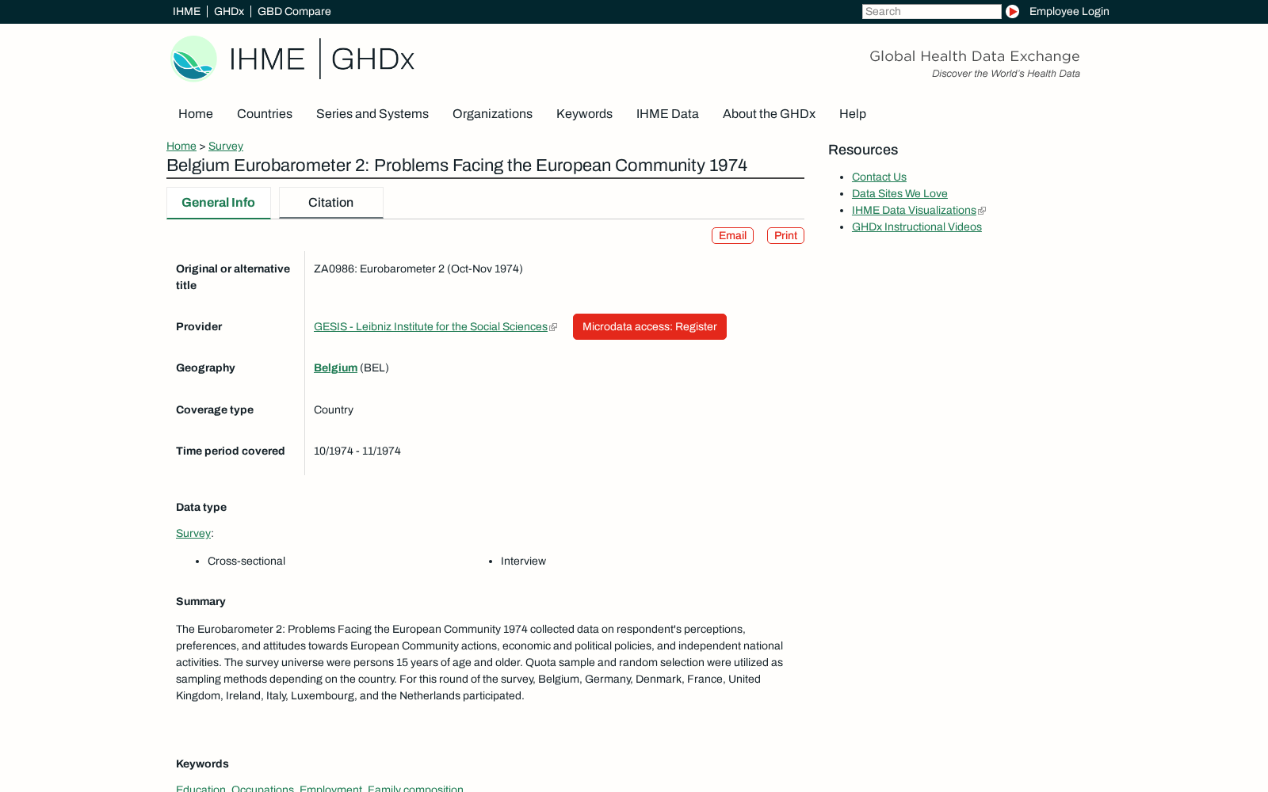1268x792 pixels.
Task: Click Microdata access: Register button
Action: click(x=649, y=327)
